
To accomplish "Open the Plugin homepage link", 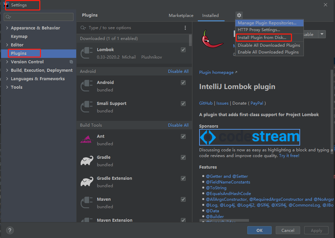I will (218, 72).
